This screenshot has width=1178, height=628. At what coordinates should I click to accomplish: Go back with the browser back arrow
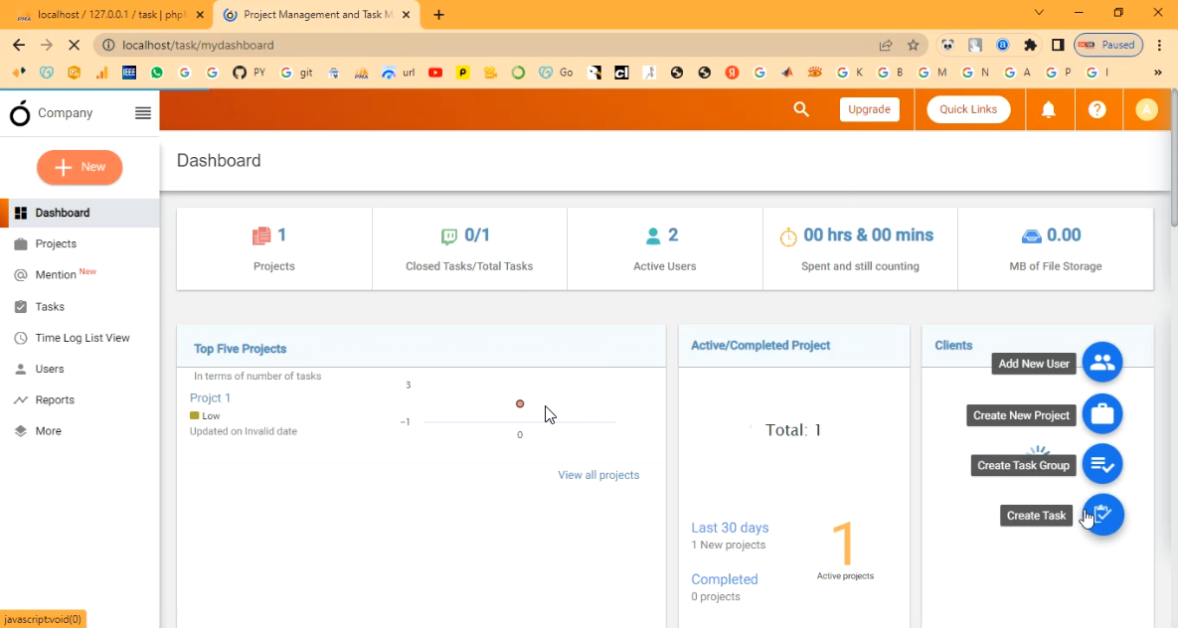point(19,45)
